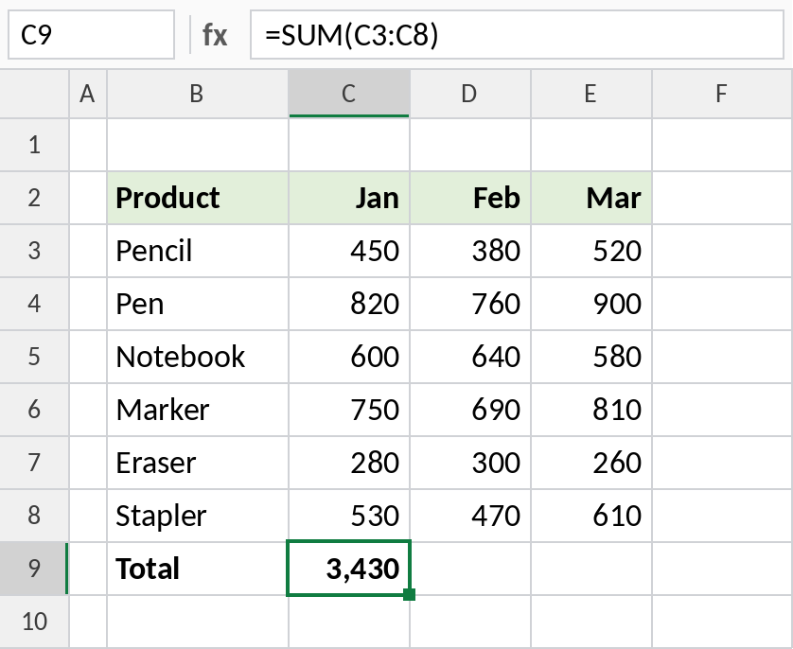This screenshot has width=793, height=649.
Task: Click the cell with value 900
Action: click(x=591, y=304)
